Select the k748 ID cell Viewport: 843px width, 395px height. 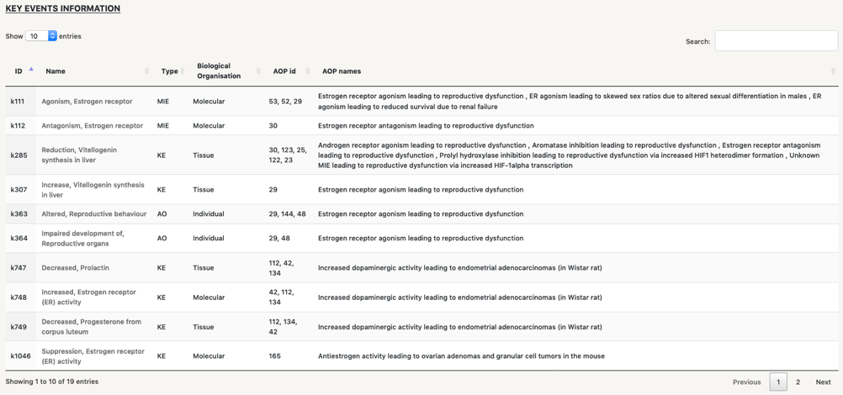click(x=21, y=298)
